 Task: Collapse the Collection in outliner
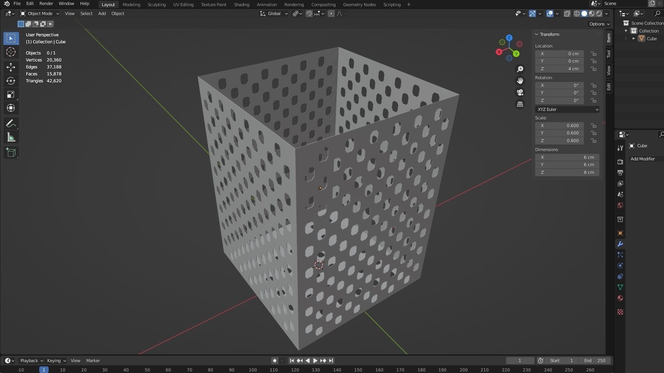click(626, 31)
